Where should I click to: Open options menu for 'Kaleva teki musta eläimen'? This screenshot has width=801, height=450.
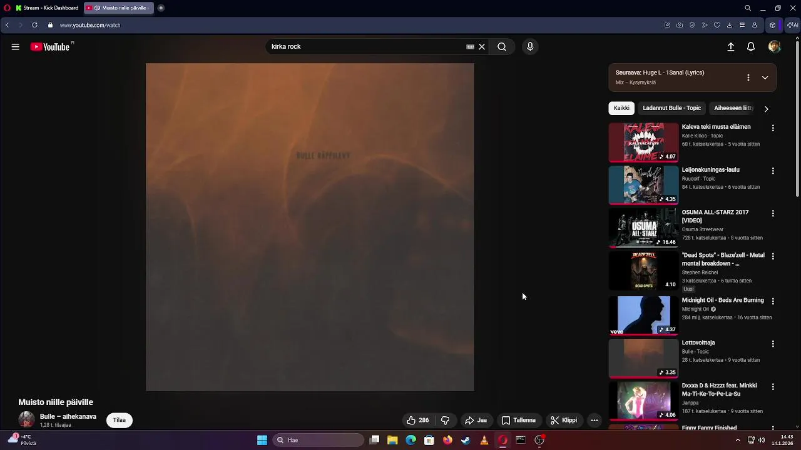(x=773, y=127)
